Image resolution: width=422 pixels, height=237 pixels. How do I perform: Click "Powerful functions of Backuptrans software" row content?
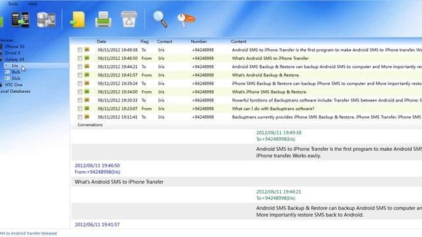pyautogui.click(x=327, y=100)
